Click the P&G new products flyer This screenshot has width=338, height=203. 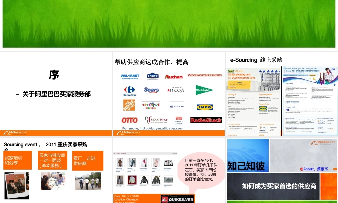(x=310, y=101)
